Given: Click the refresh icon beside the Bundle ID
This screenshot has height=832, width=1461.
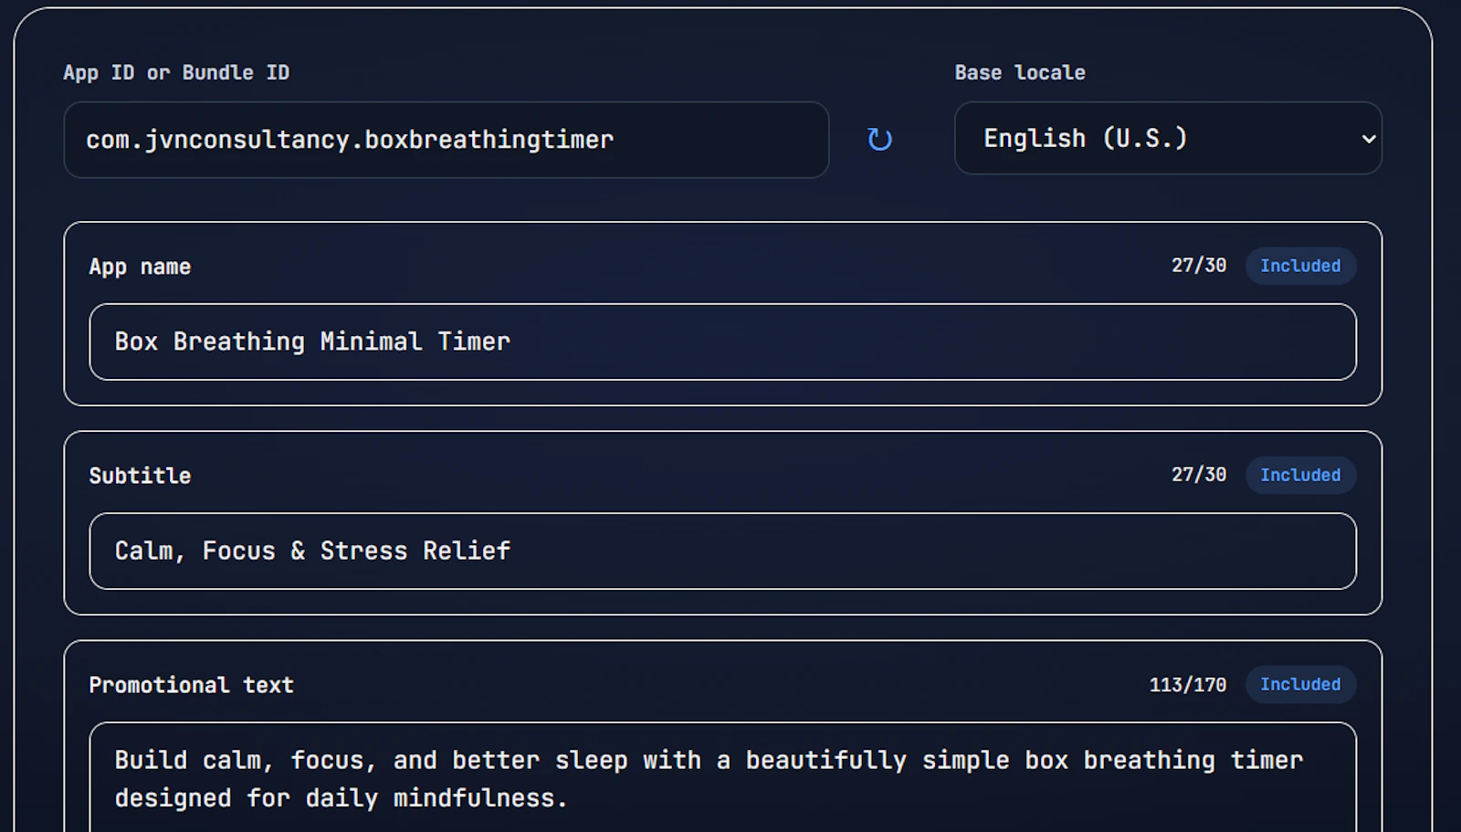Looking at the screenshot, I should 879,139.
